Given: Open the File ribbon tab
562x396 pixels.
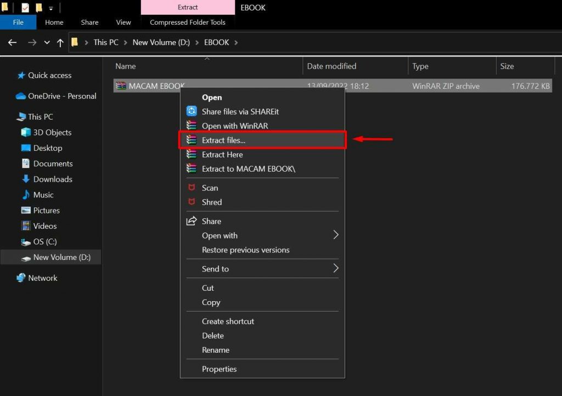Looking at the screenshot, I should click(x=18, y=22).
